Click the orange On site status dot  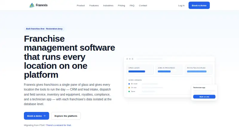click(129, 88)
